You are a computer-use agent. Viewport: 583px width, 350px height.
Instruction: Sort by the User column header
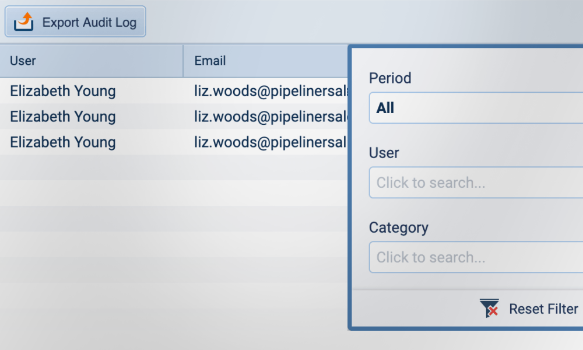coord(23,61)
